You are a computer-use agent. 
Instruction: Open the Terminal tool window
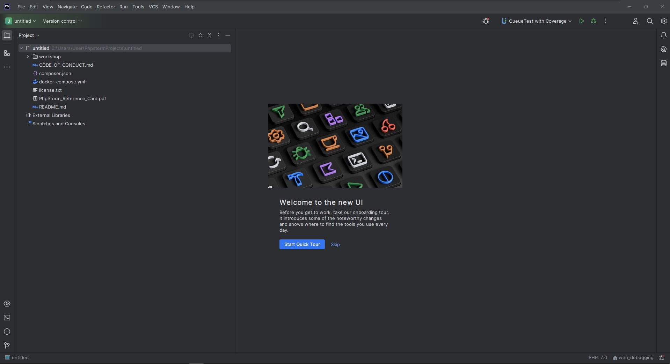coord(7,318)
